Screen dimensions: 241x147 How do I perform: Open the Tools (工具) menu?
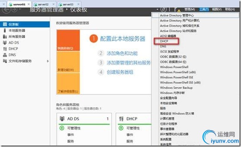[204, 9]
